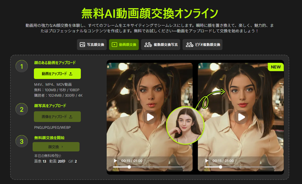Click the 画像をアップロード button
The height and width of the screenshot is (184, 302).
57,117
